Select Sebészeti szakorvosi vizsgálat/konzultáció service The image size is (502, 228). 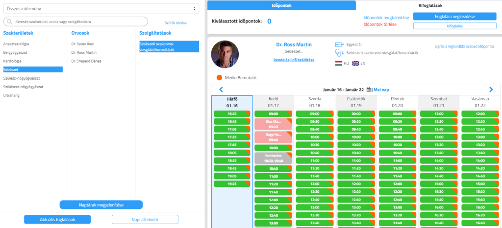(x=169, y=46)
